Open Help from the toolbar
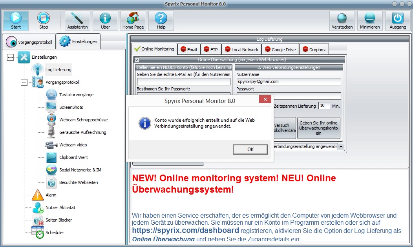The image size is (413, 247). click(161, 18)
